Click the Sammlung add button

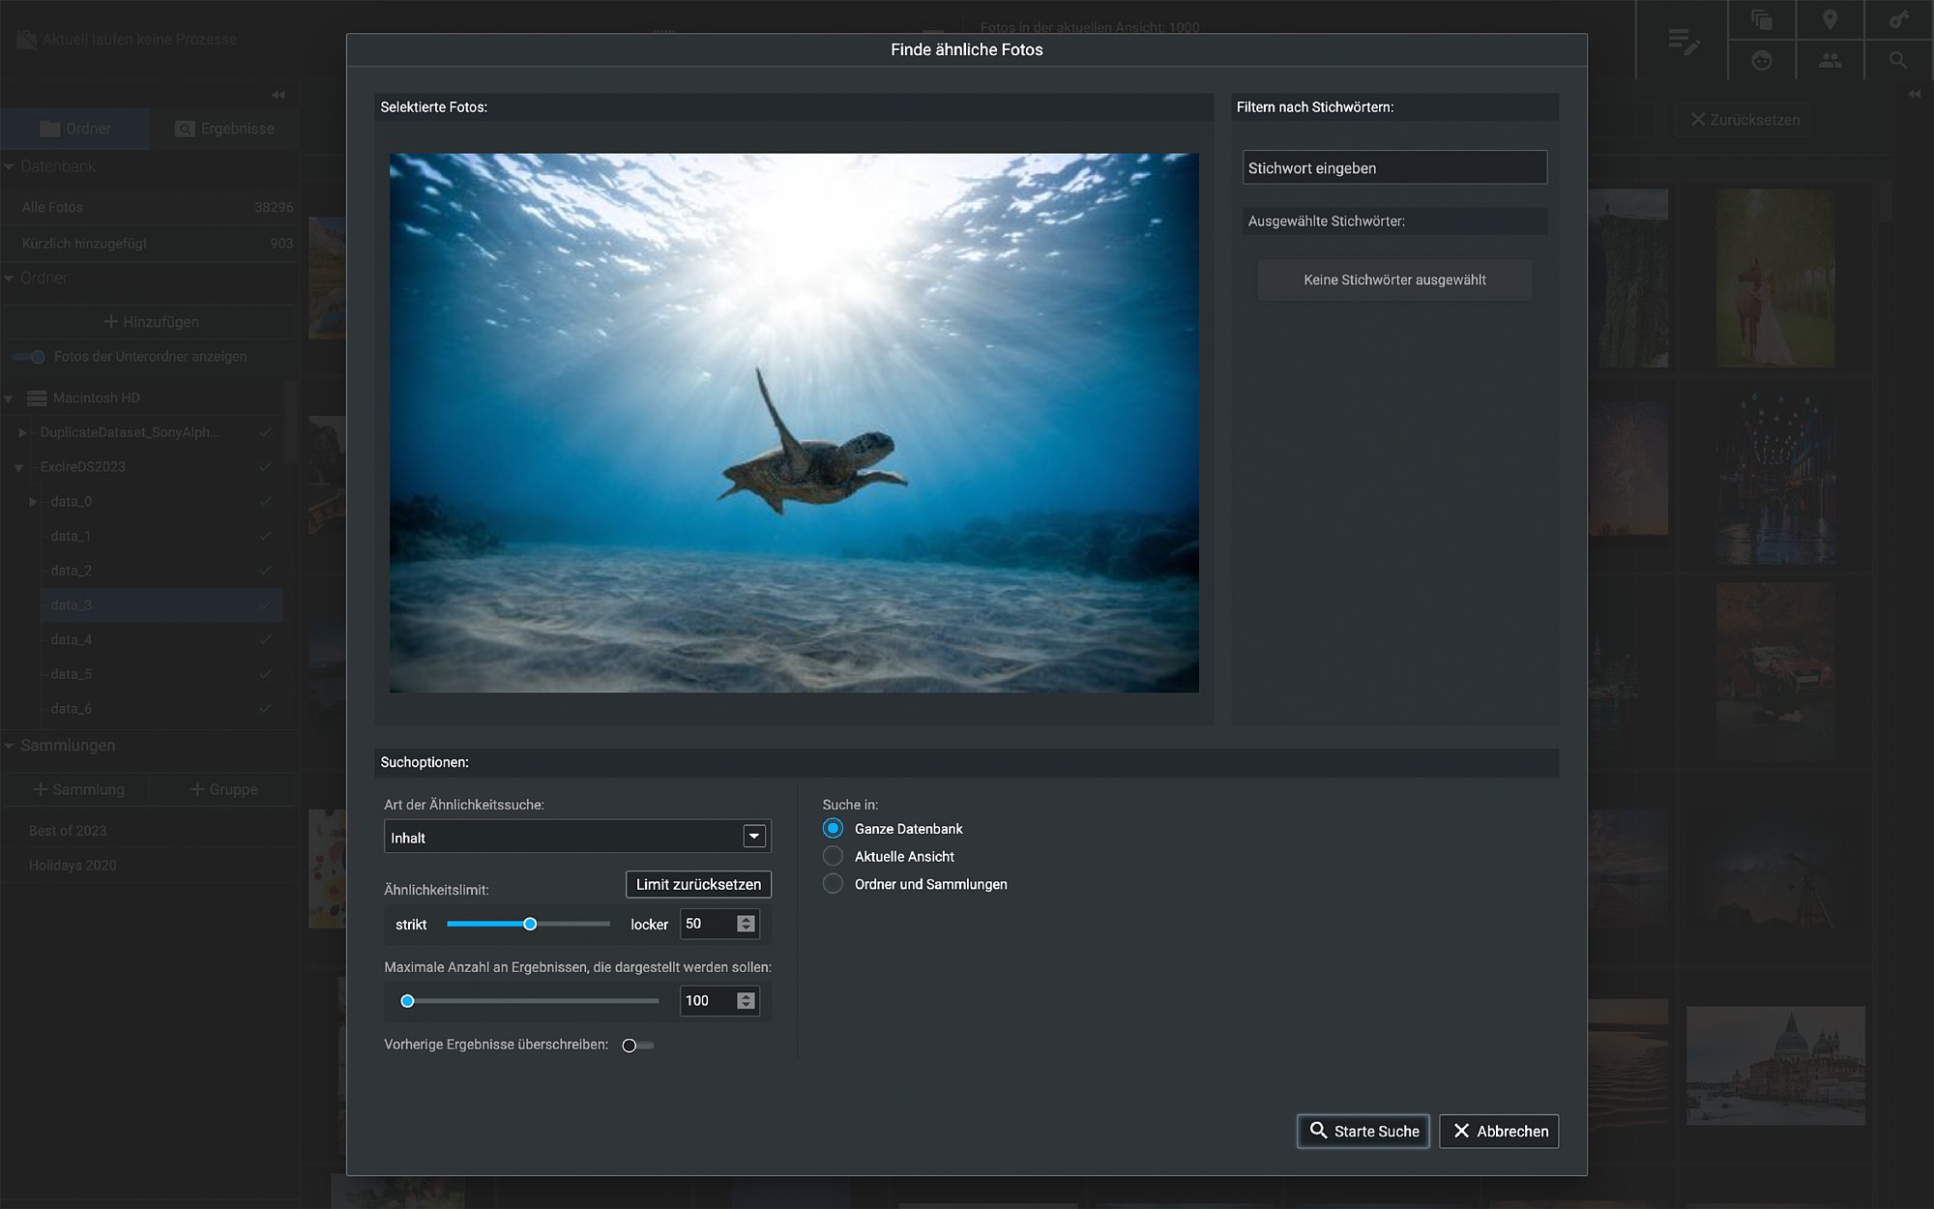tap(77, 789)
